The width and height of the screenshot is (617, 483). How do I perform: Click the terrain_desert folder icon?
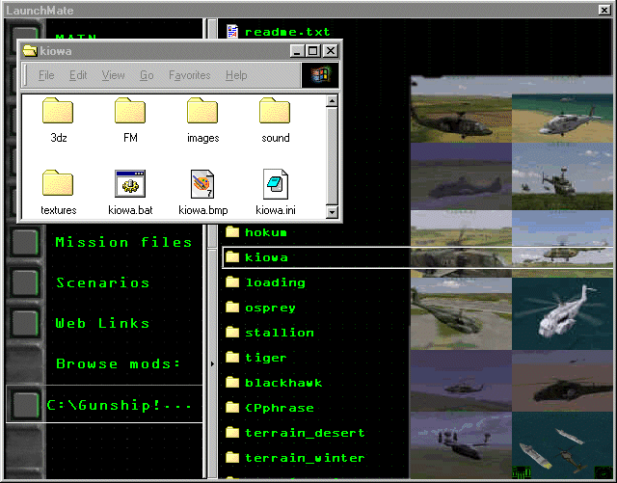[232, 433]
